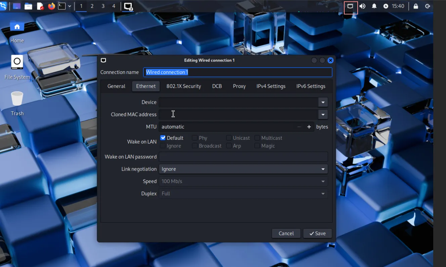Expand the Device dropdown arrow
The height and width of the screenshot is (267, 446).
(x=323, y=102)
